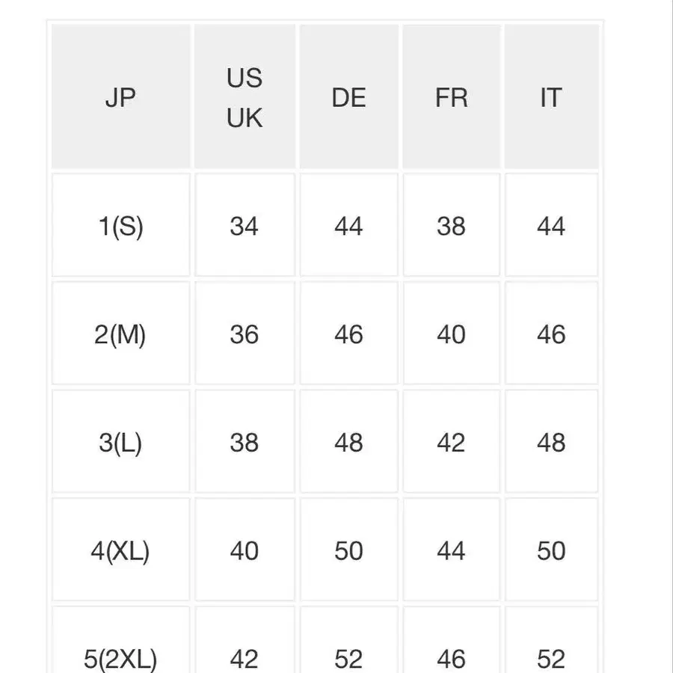Click DE value 46 for size 2(M)

pyautogui.click(x=348, y=334)
